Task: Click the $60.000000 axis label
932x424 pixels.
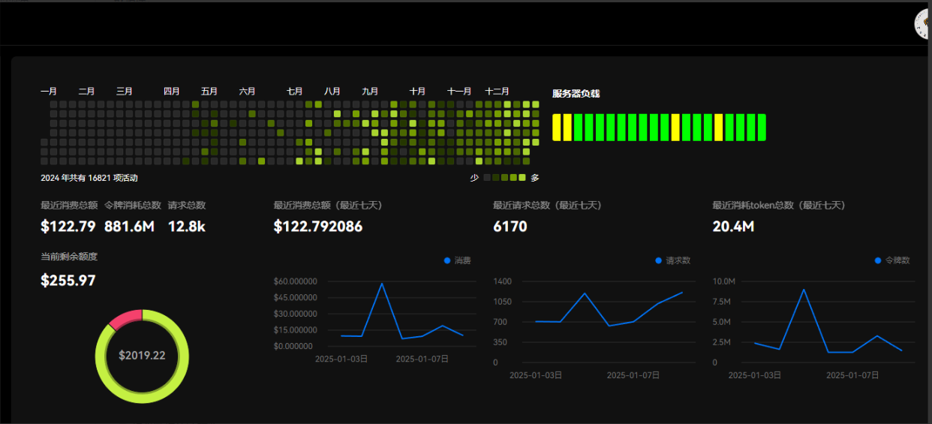Action: (296, 281)
